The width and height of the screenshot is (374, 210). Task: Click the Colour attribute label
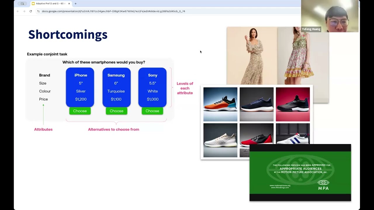[x=45, y=91]
